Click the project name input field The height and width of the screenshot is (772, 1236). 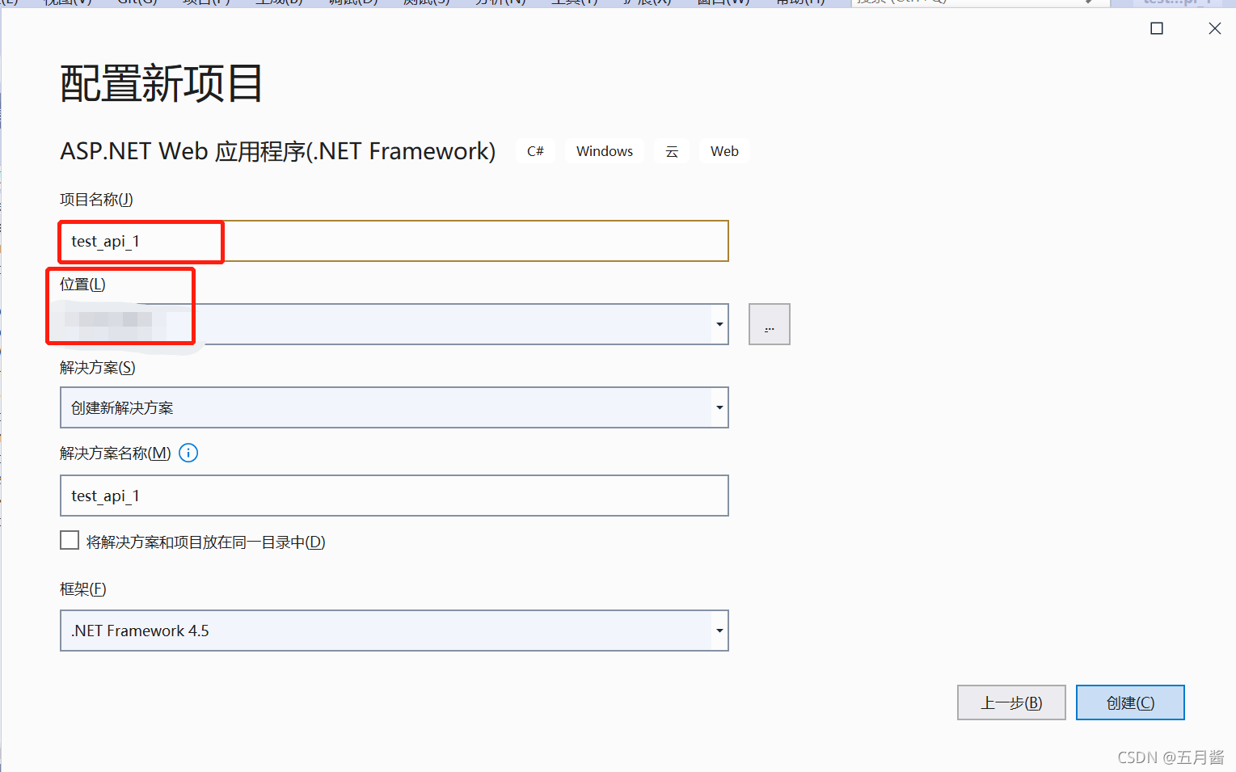coord(394,241)
